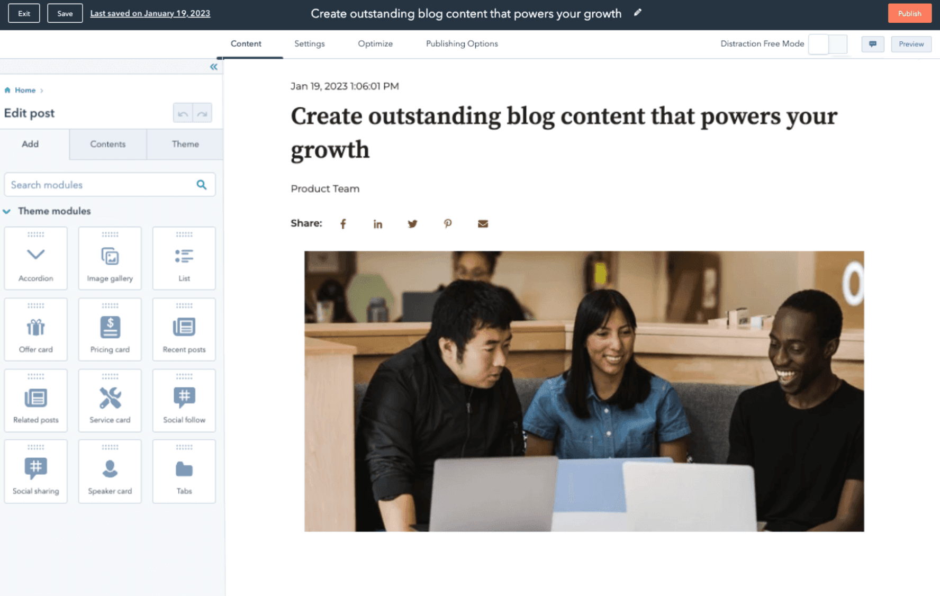
Task: Click the Search modules input field
Action: coord(101,185)
